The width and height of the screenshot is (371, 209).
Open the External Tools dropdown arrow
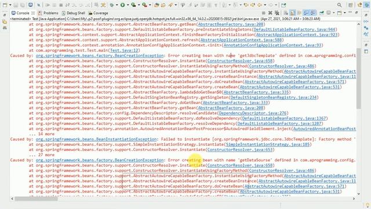click(x=150, y=5)
